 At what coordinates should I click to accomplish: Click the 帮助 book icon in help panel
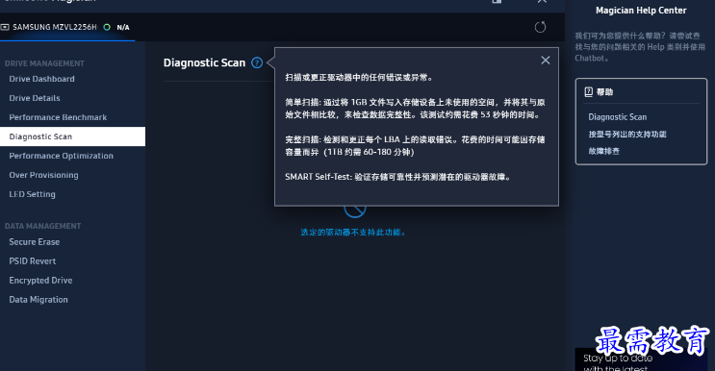589,92
